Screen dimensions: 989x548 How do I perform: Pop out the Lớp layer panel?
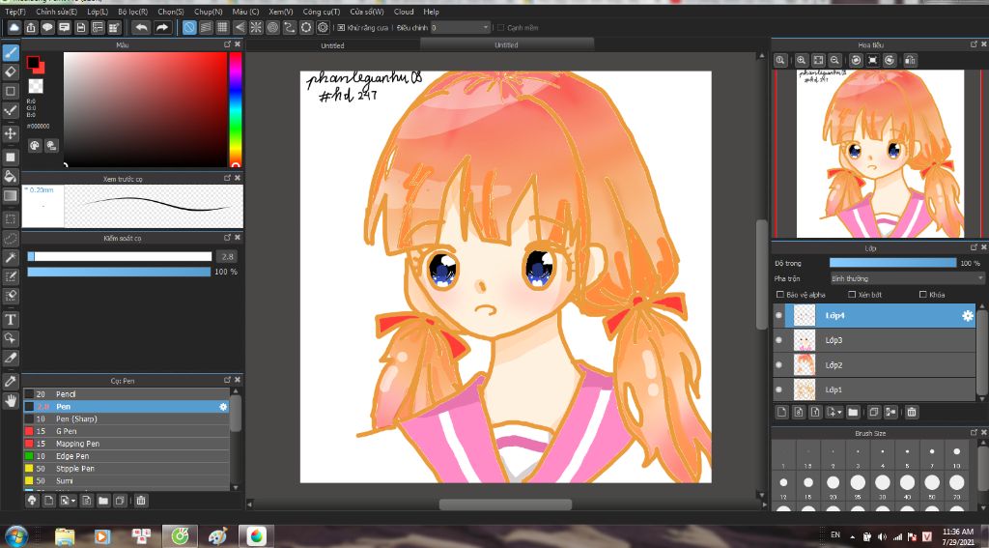pyautogui.click(x=974, y=247)
